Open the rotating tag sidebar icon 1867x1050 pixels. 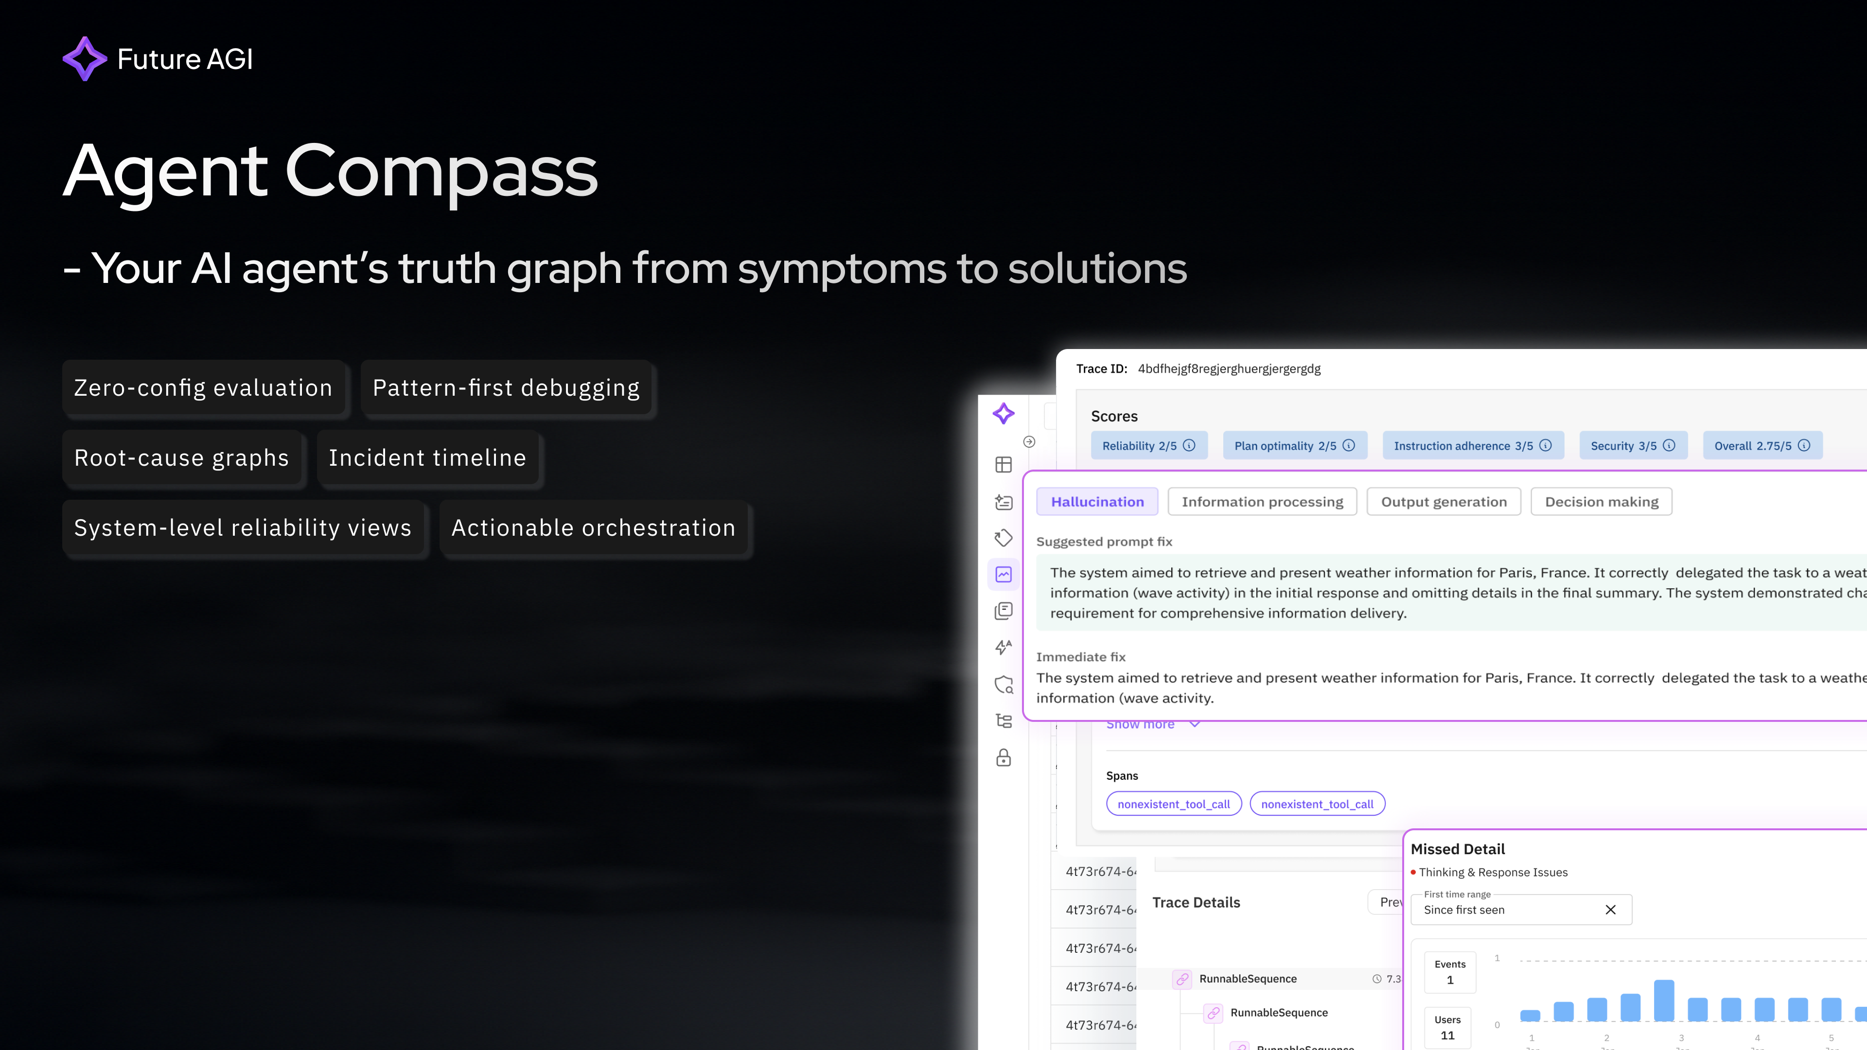tap(1003, 538)
